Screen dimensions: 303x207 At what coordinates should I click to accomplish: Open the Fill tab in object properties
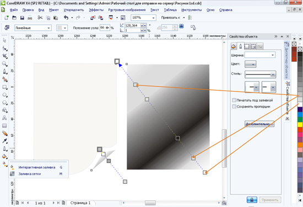(234, 46)
